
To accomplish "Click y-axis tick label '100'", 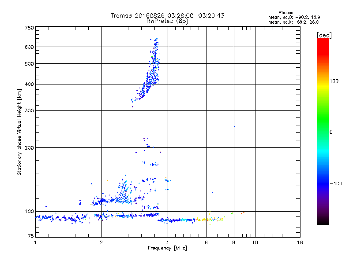I will point(29,212).
